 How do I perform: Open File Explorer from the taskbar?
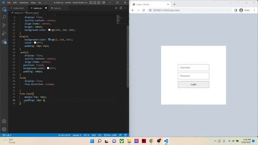pyautogui.click(x=129, y=141)
